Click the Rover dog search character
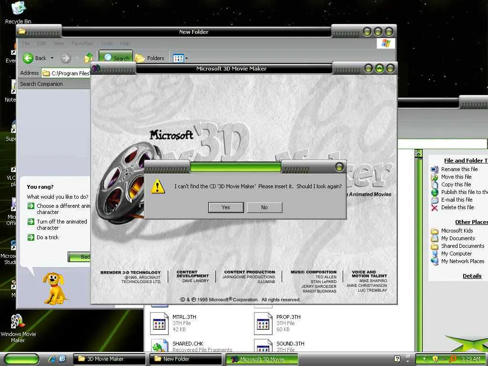Viewport: 488px width, 366px height. click(55, 288)
